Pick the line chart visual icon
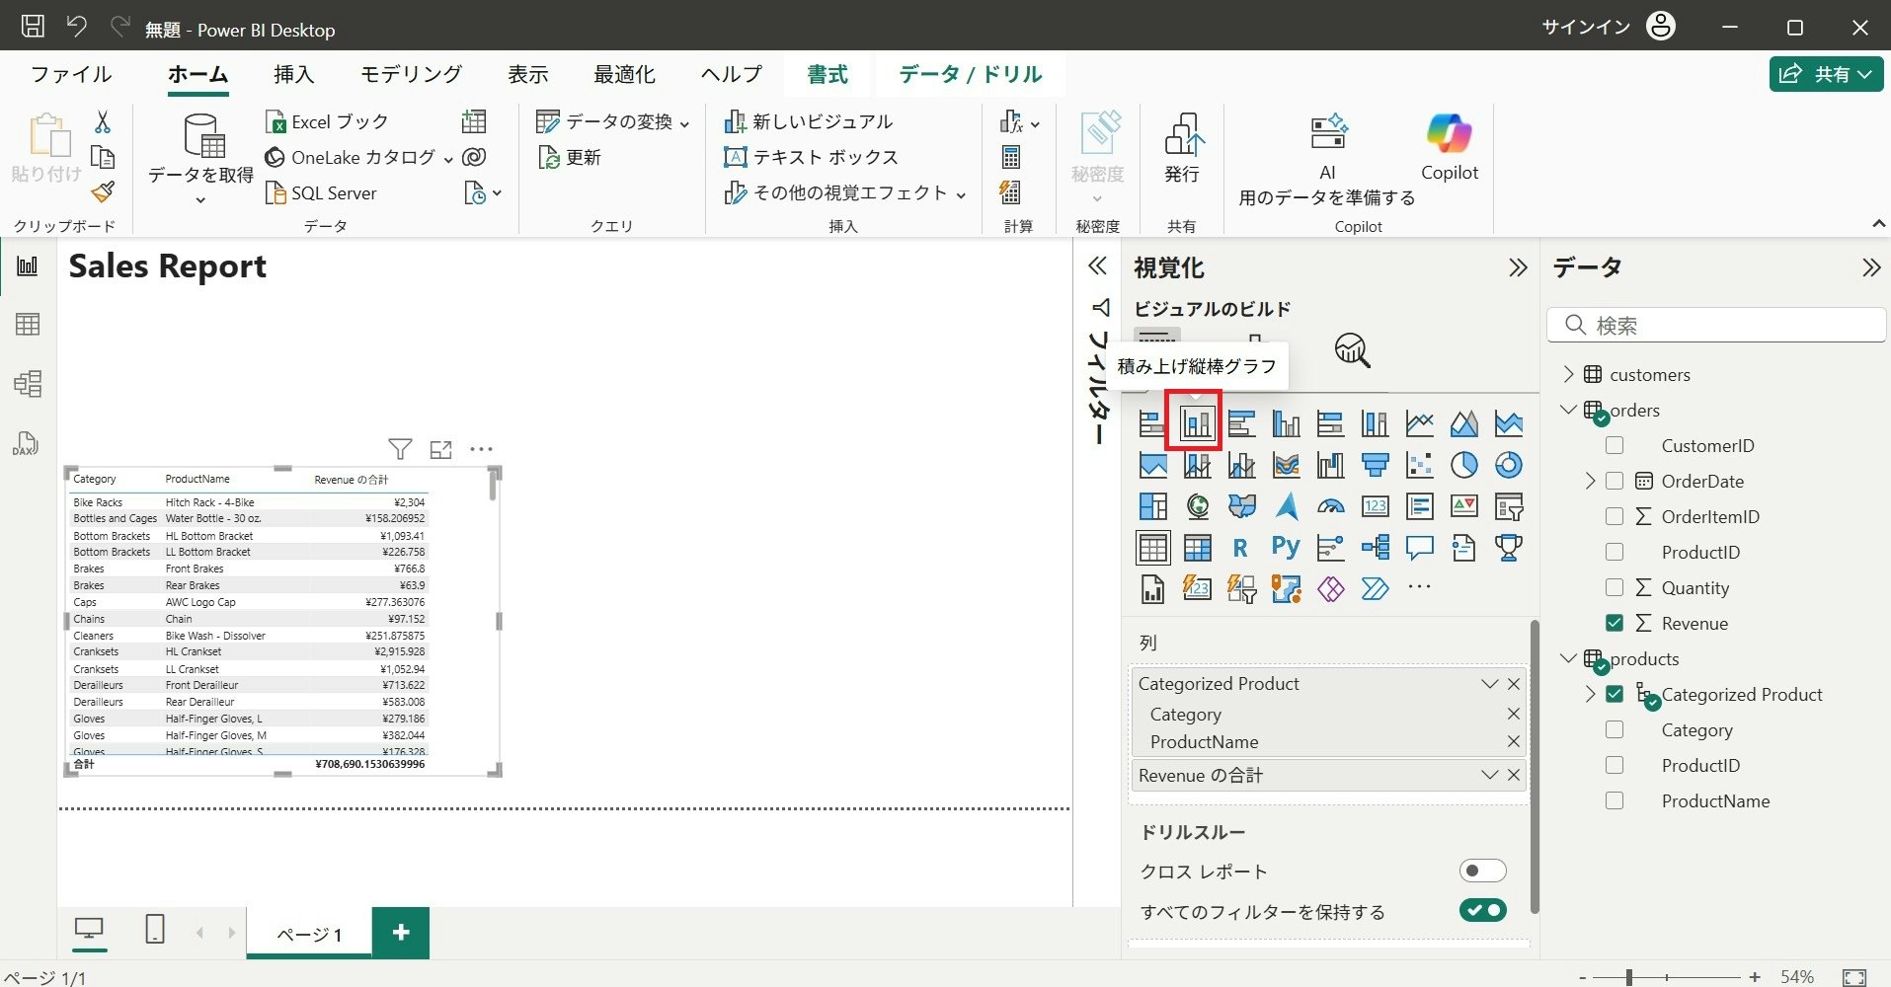The width and height of the screenshot is (1891, 987). 1420,423
